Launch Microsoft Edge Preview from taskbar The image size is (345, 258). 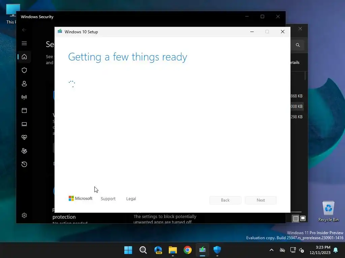pyautogui.click(x=158, y=250)
